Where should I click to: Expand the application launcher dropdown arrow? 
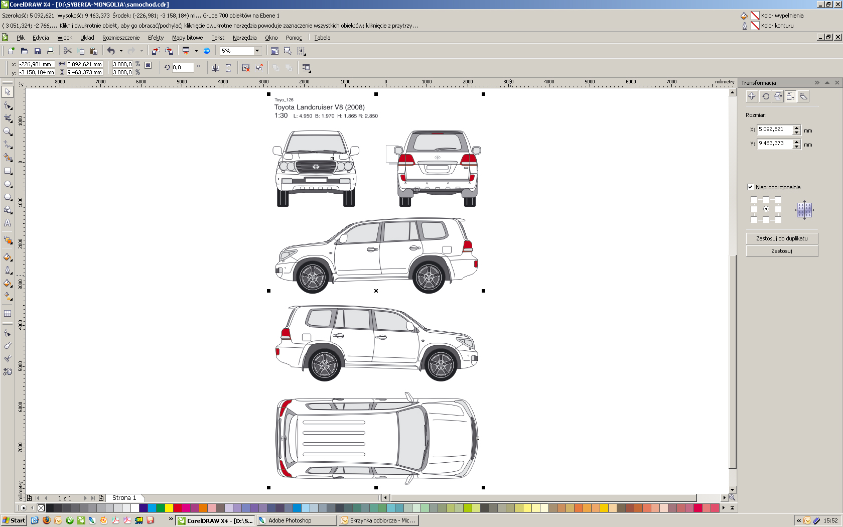point(196,51)
